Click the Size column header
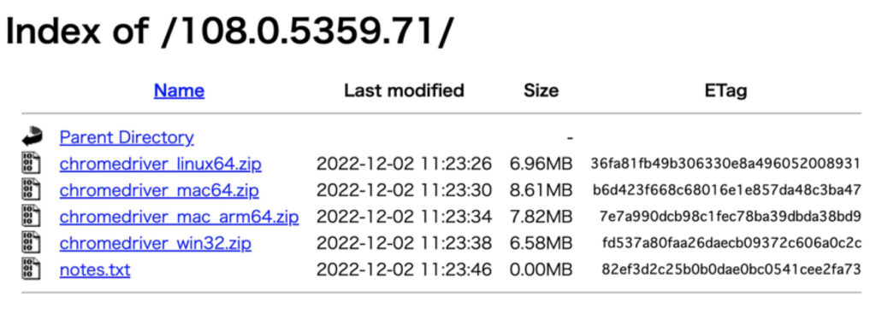This screenshot has width=876, height=313. coord(541,90)
